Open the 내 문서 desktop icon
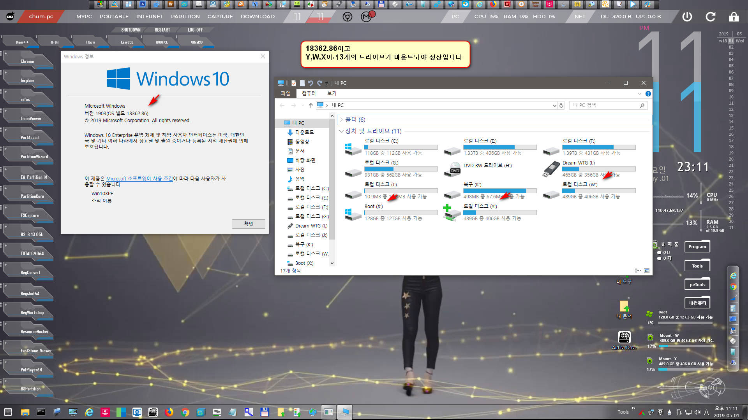 (x=624, y=310)
